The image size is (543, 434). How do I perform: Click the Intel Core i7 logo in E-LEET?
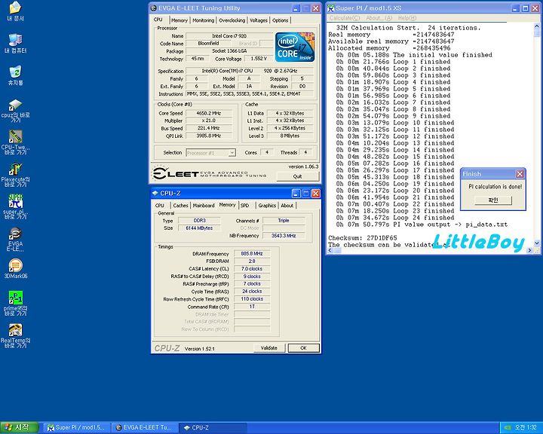click(x=295, y=47)
